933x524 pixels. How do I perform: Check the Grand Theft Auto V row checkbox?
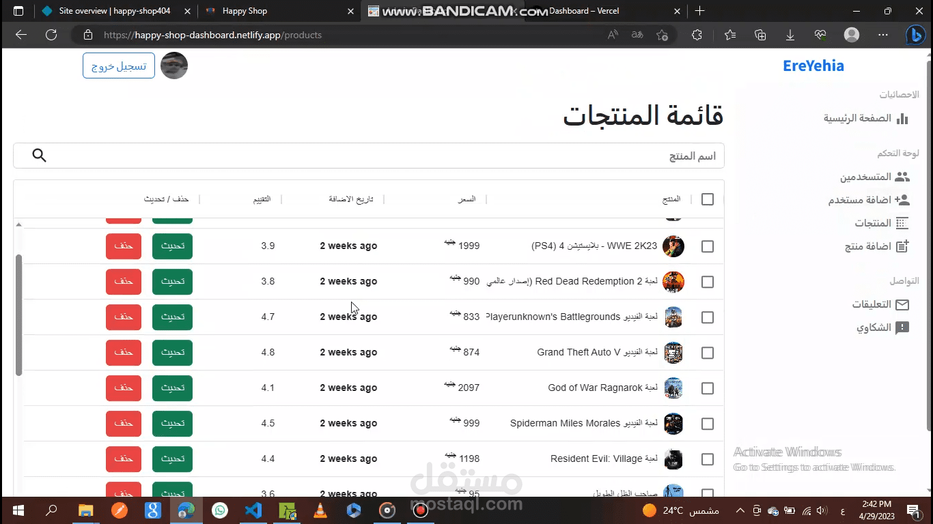(708, 353)
